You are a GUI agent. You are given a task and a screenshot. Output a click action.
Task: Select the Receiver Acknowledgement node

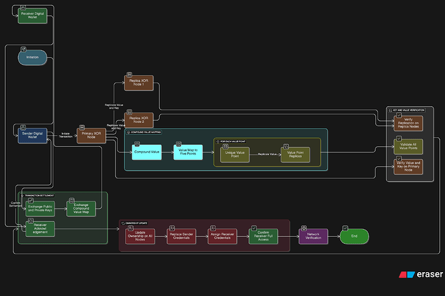coord(40,229)
